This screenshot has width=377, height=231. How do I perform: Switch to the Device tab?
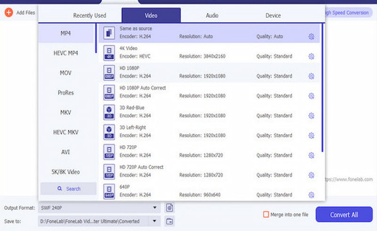coord(273,16)
